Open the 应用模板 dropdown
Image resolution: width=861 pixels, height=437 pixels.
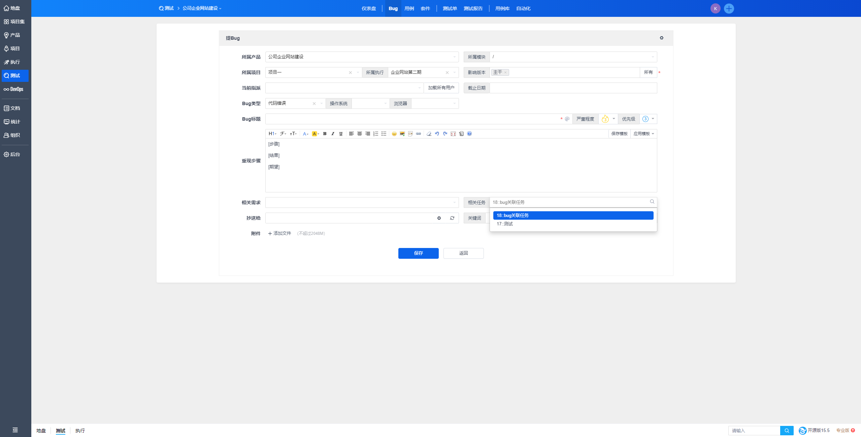coord(643,134)
